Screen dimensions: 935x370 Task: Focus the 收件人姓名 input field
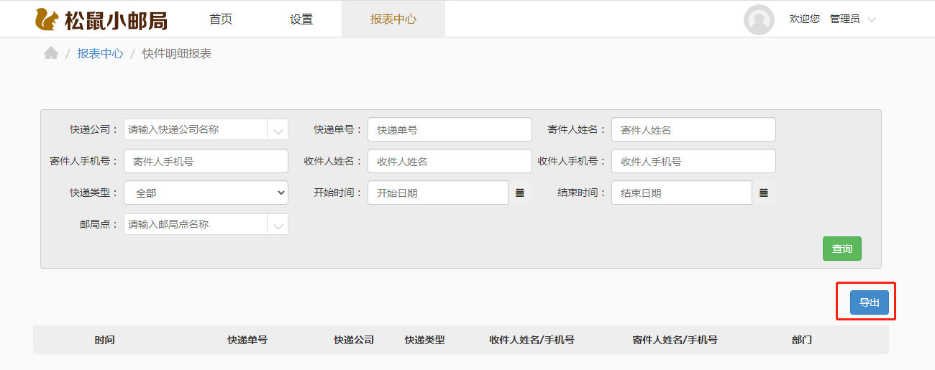point(450,162)
